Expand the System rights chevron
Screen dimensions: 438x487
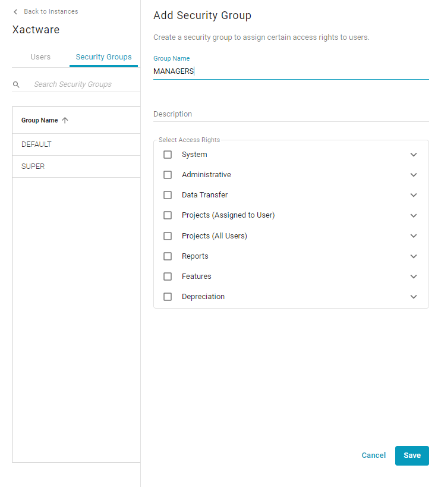[414, 155]
